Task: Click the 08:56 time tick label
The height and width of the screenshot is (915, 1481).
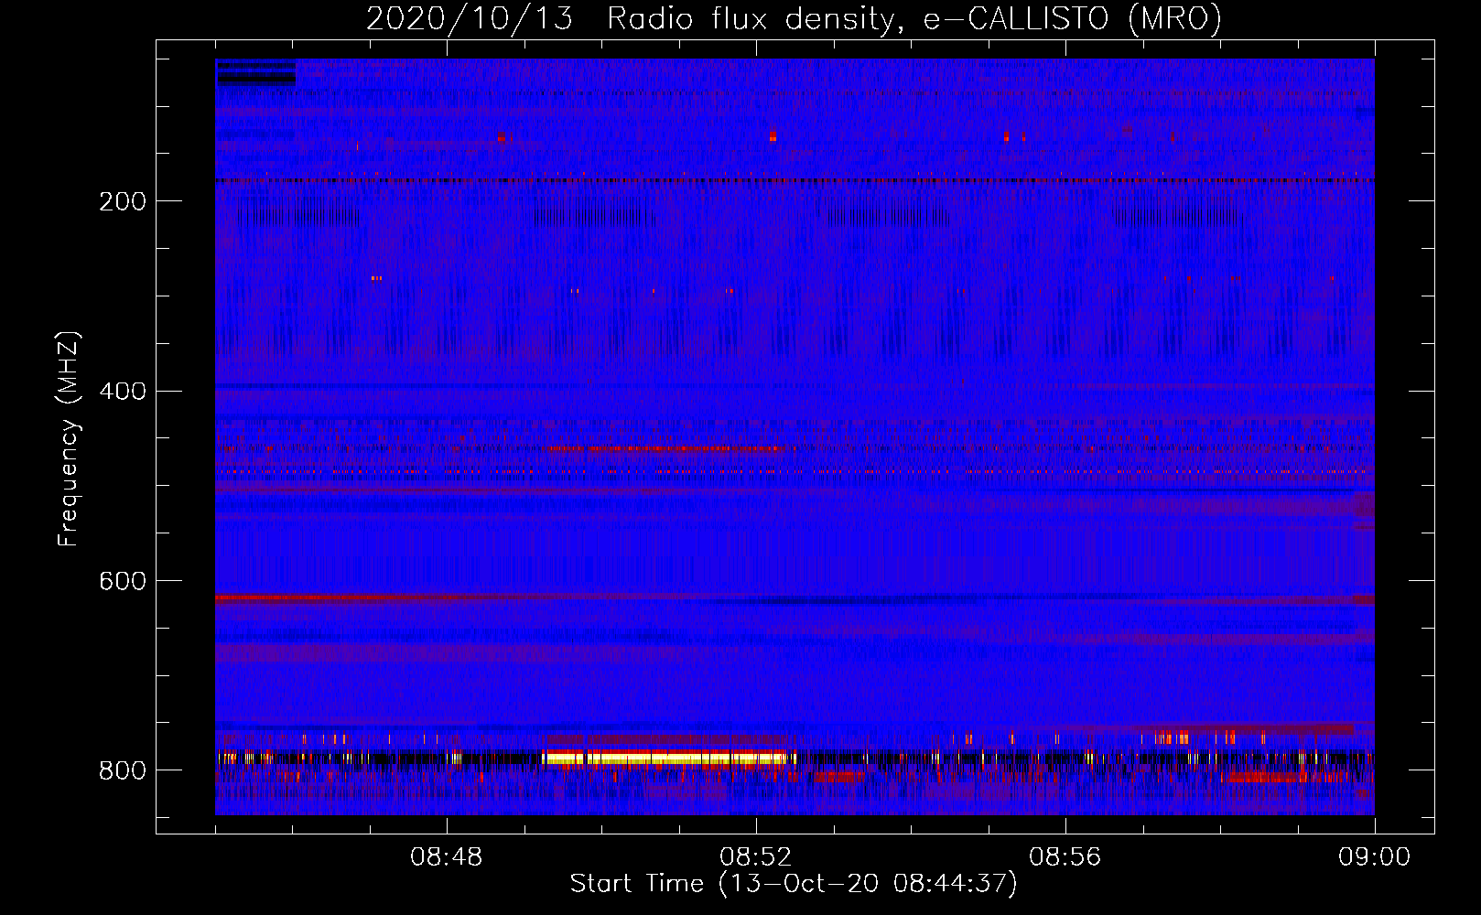Action: [x=1065, y=857]
